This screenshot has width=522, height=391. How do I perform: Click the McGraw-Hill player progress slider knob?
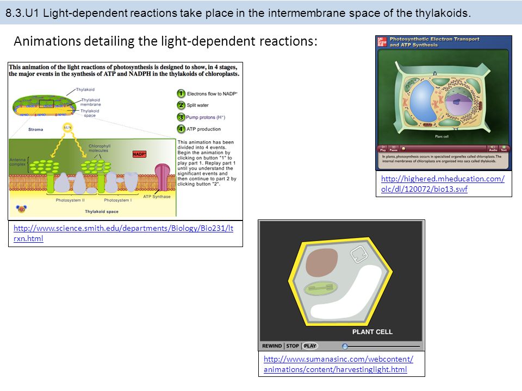(x=403, y=149)
